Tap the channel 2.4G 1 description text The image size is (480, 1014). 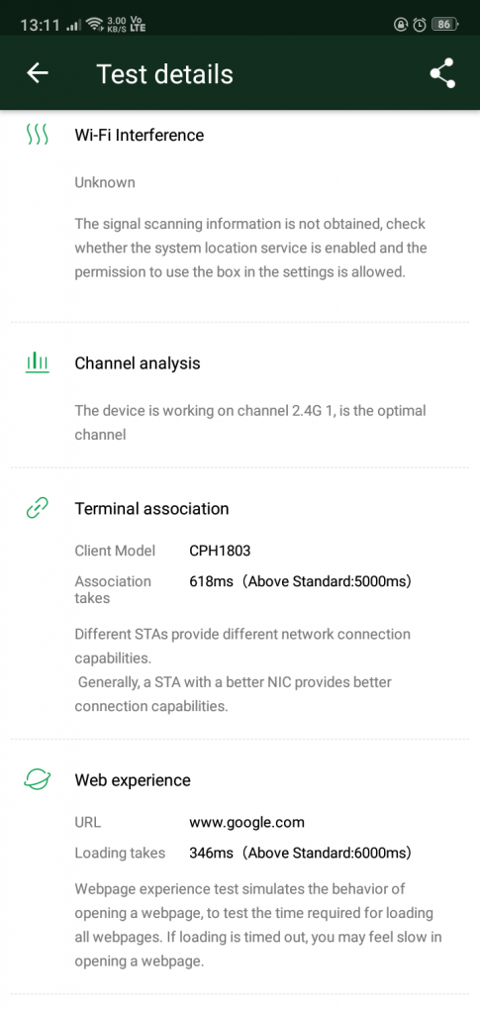pyautogui.click(x=250, y=422)
